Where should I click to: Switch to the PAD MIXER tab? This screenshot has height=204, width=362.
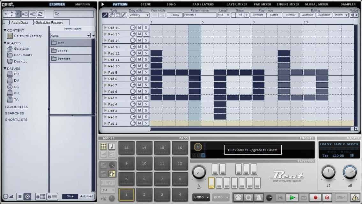[x=262, y=4]
